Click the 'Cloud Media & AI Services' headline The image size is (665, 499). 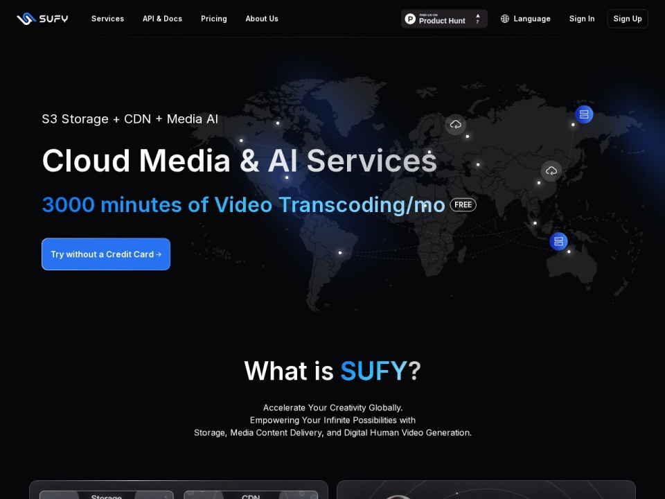coord(239,161)
